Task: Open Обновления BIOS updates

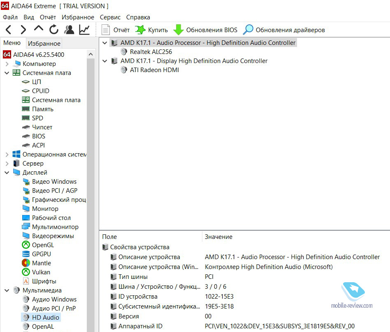Action: click(205, 30)
